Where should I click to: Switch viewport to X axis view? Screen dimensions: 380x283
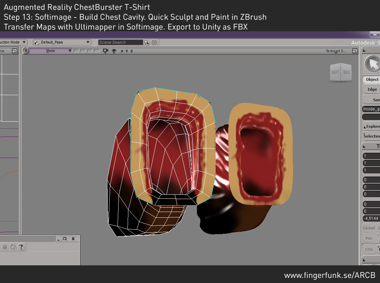(x=122, y=51)
